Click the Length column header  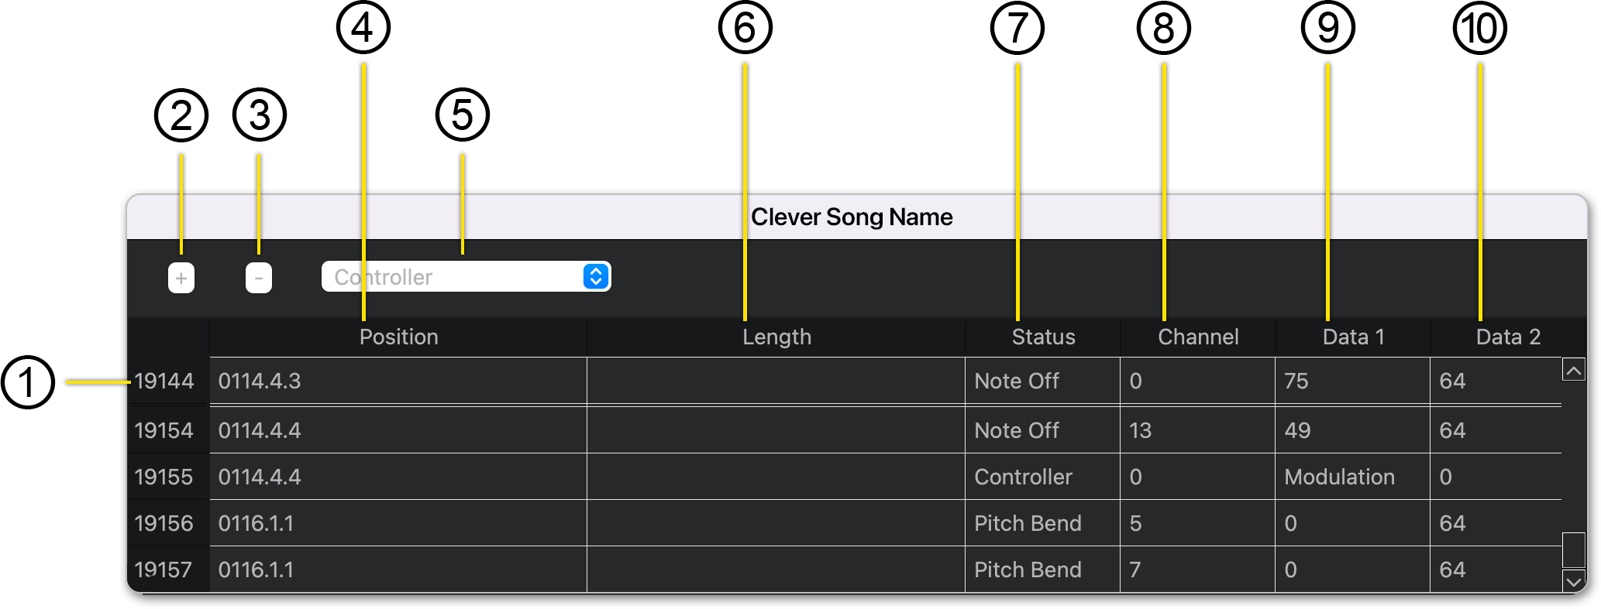click(x=776, y=337)
